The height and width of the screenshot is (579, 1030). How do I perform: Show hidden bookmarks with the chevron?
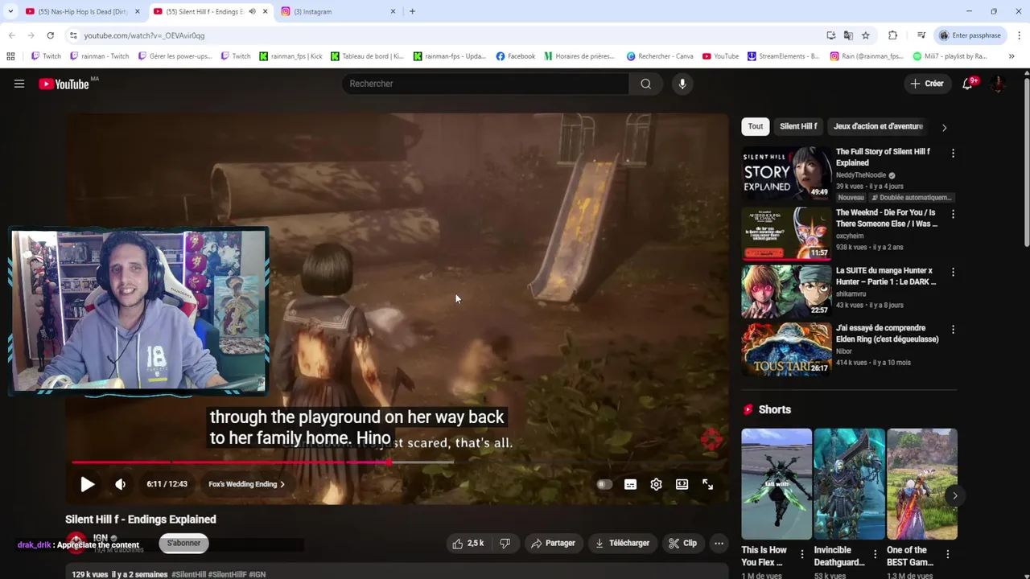(x=1011, y=56)
